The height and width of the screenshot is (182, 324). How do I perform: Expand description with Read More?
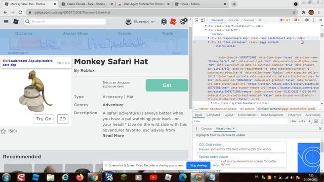(x=113, y=135)
